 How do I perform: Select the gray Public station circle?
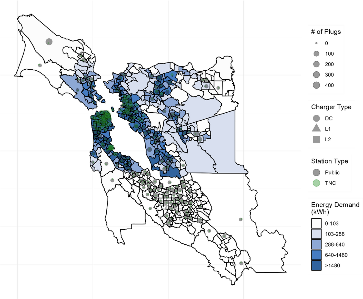click(x=316, y=173)
